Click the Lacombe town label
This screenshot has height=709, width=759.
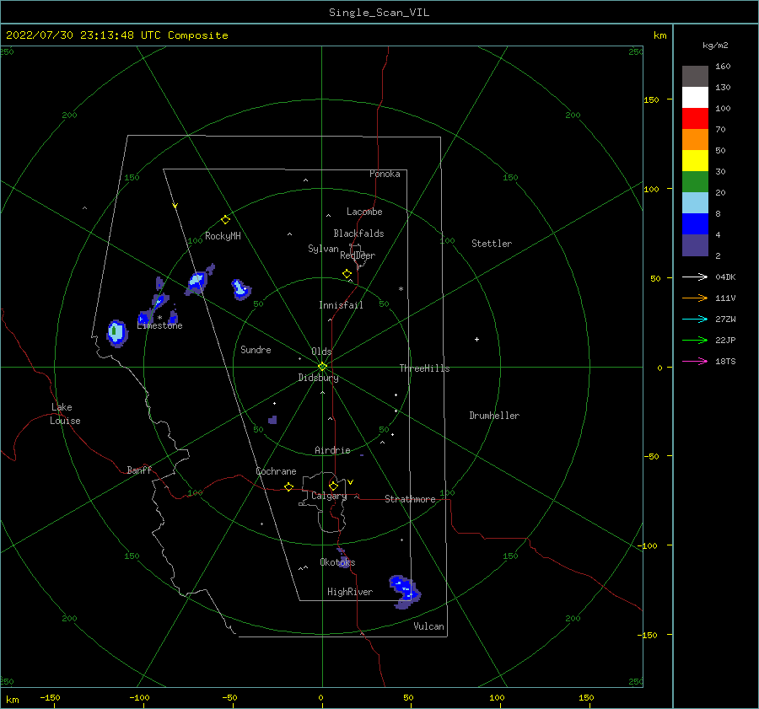(x=364, y=212)
